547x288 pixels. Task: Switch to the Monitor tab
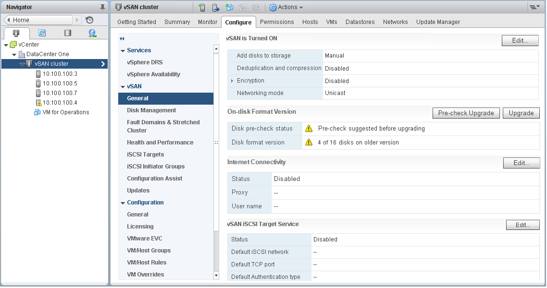coord(208,22)
